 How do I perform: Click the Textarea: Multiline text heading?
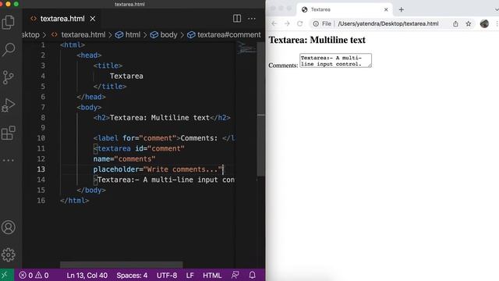coord(317,40)
